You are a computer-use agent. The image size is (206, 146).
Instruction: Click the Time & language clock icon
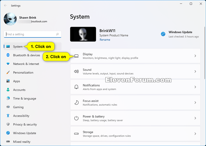click(8, 98)
